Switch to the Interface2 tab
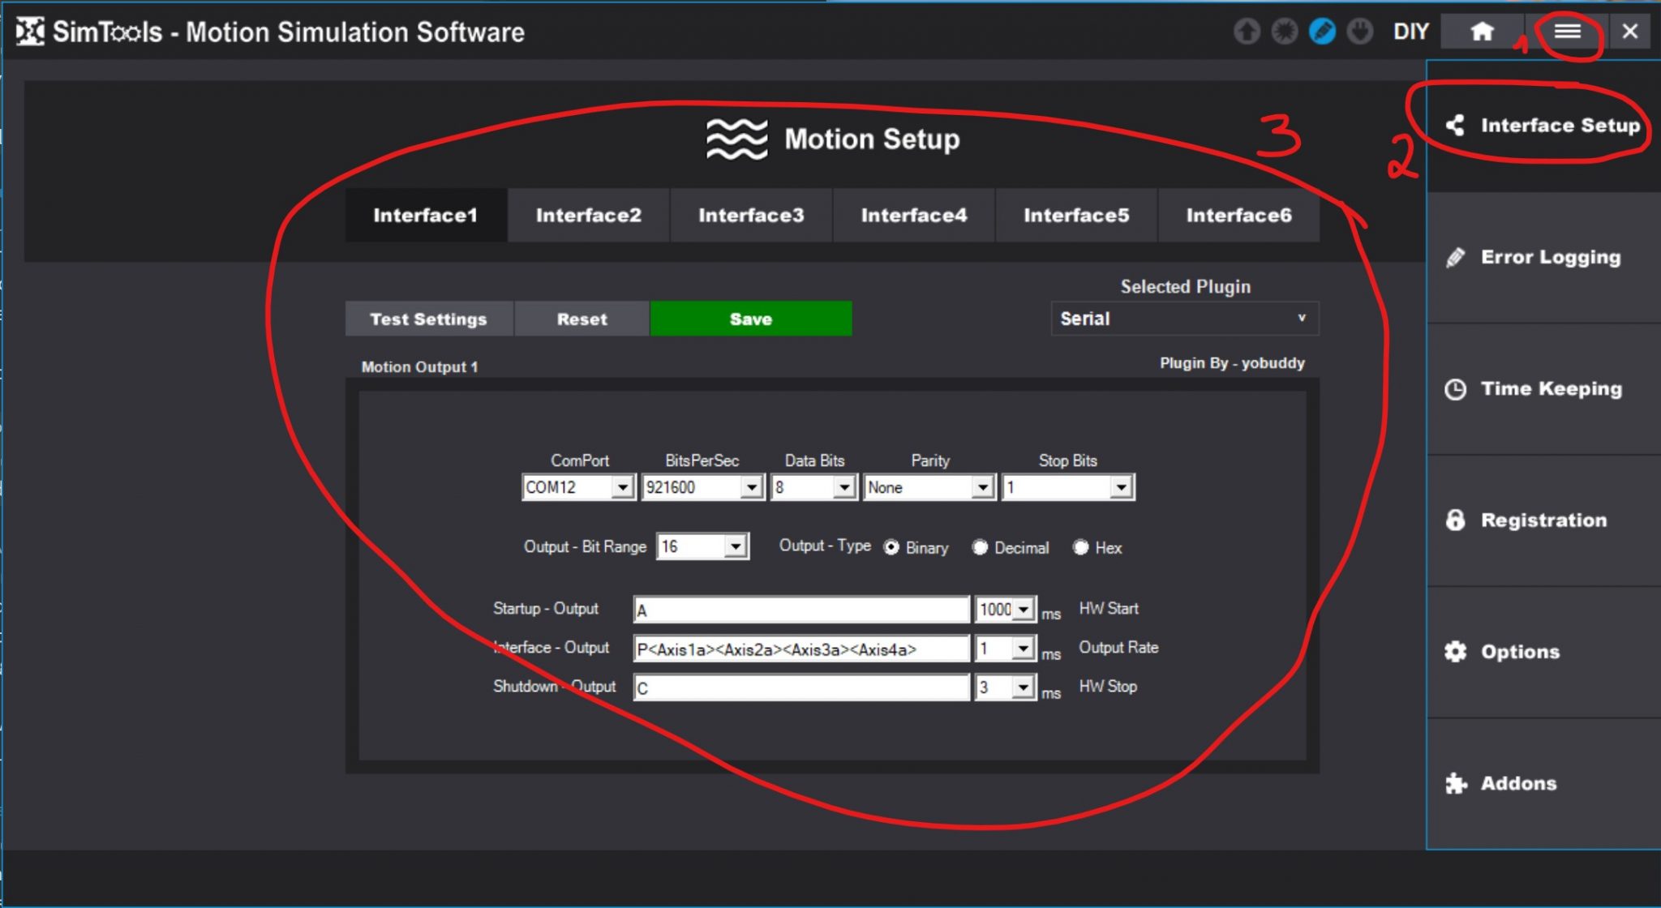The image size is (1661, 908). [588, 215]
